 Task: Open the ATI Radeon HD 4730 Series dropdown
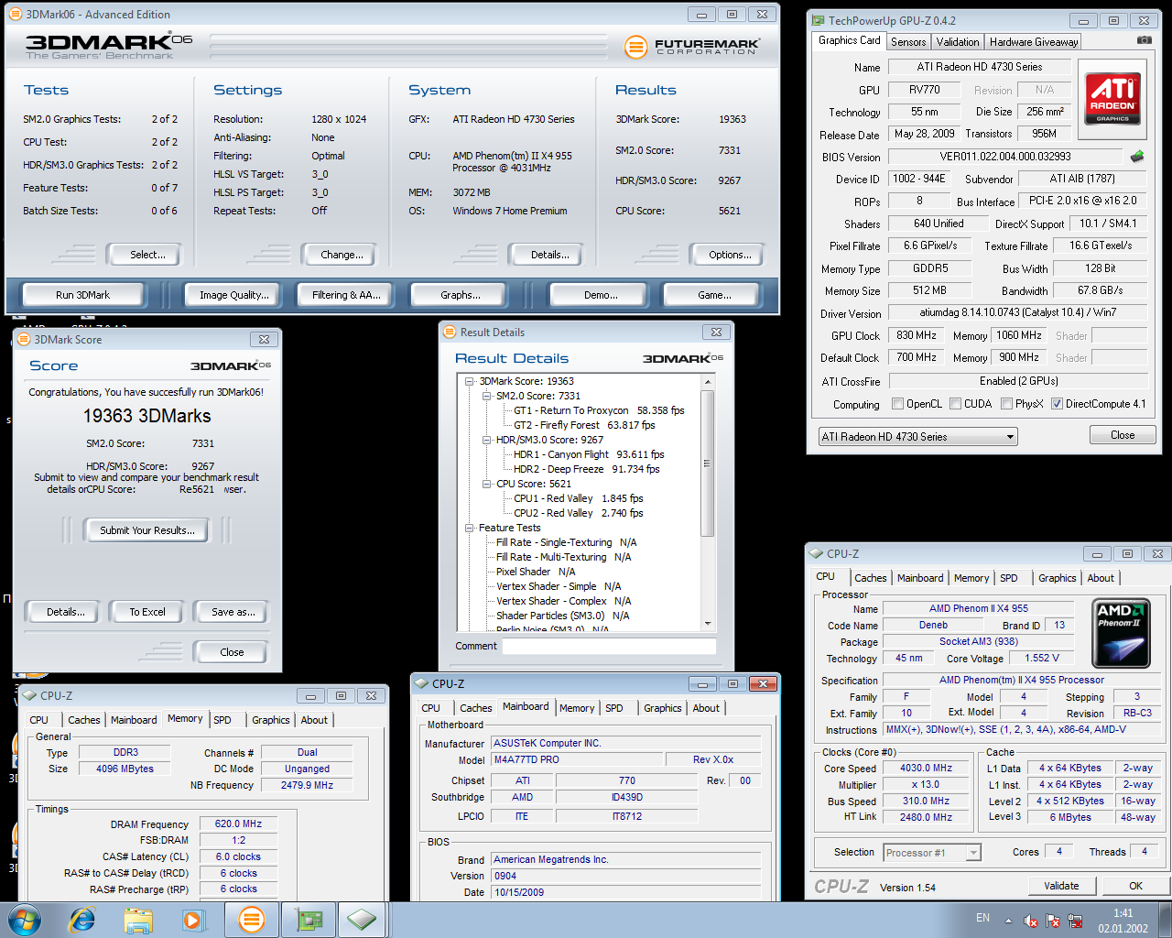[x=917, y=436]
